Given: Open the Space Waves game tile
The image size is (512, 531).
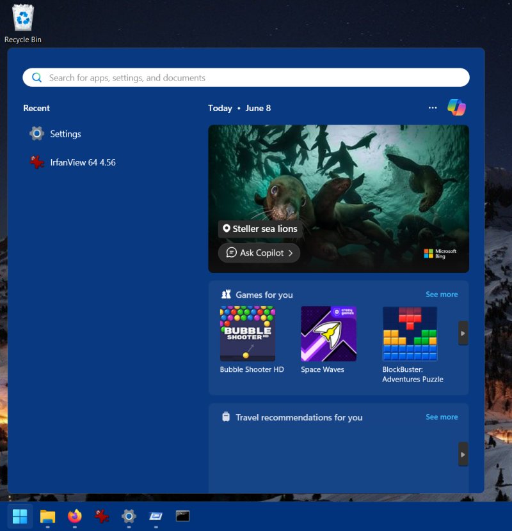Looking at the screenshot, I should [328, 334].
